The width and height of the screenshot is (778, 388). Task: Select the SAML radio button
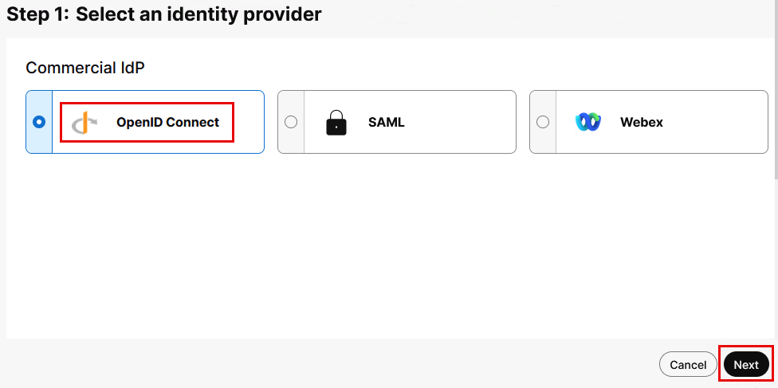pyautogui.click(x=291, y=122)
